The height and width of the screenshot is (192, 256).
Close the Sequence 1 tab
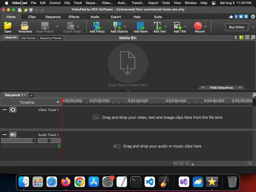pos(25,95)
